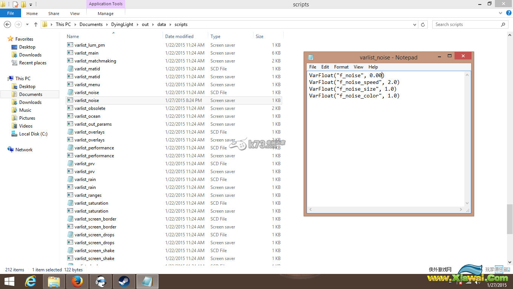
Task: Open Steam from the taskbar
Action: pyautogui.click(x=123, y=281)
